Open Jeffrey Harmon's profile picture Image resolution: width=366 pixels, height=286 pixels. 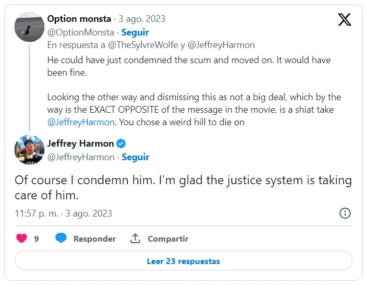click(29, 149)
